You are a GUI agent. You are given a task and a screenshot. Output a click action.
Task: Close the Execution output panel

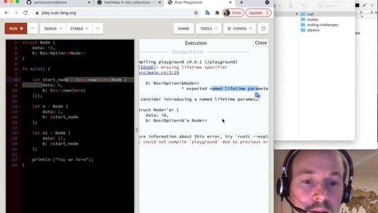tap(261, 43)
